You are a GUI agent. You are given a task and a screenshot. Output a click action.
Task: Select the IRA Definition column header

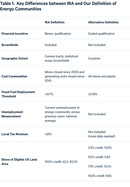coord(54,22)
